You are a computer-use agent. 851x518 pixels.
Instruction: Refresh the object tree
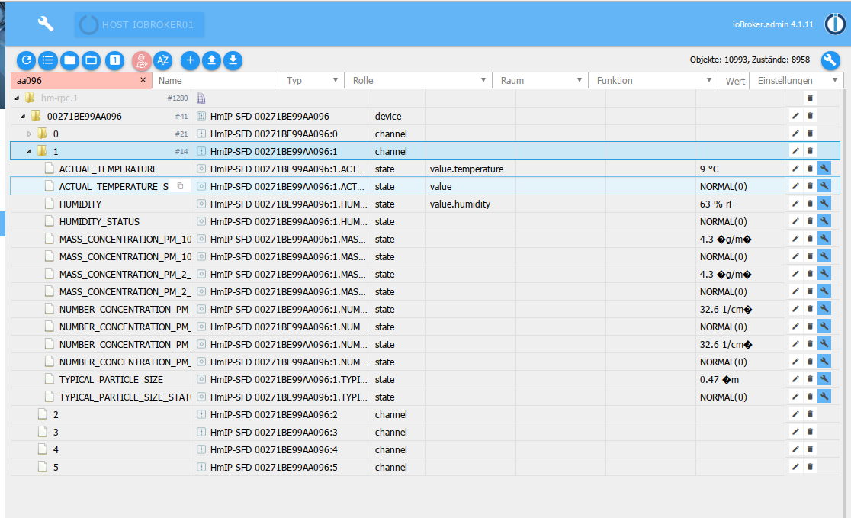pyautogui.click(x=26, y=60)
